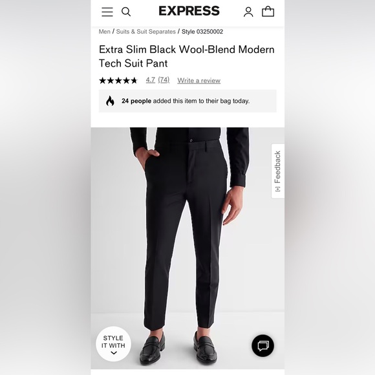
Task: Expand the Style It With section
Action: click(113, 344)
